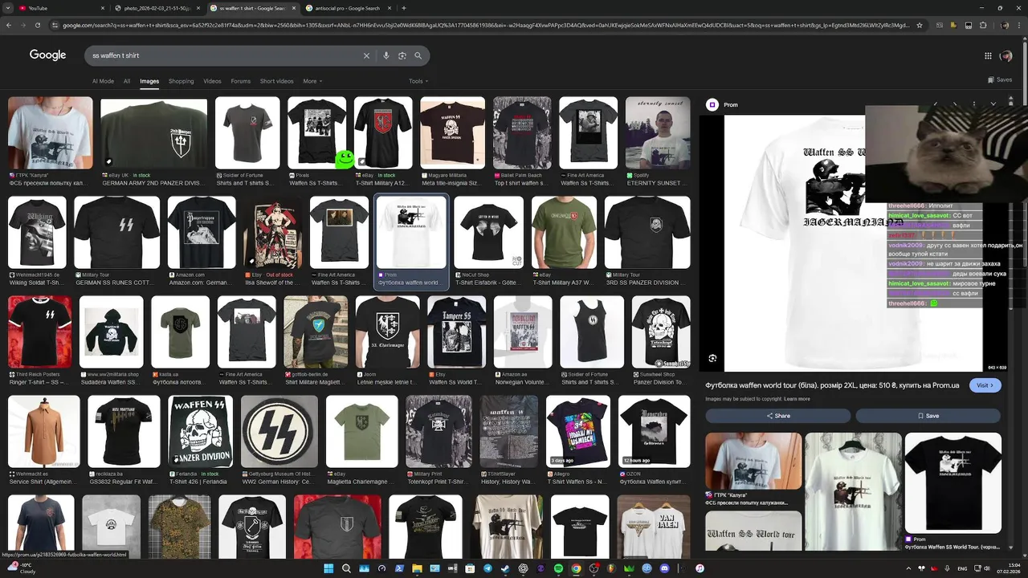Image resolution: width=1028 pixels, height=578 pixels.
Task: Open Discord from the taskbar
Action: [x=664, y=568]
